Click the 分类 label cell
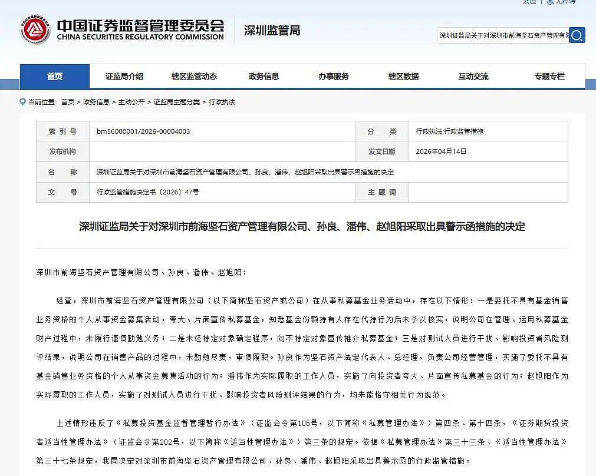 point(382,131)
